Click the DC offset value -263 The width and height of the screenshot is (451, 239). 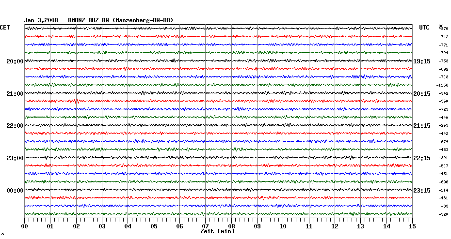(443, 126)
